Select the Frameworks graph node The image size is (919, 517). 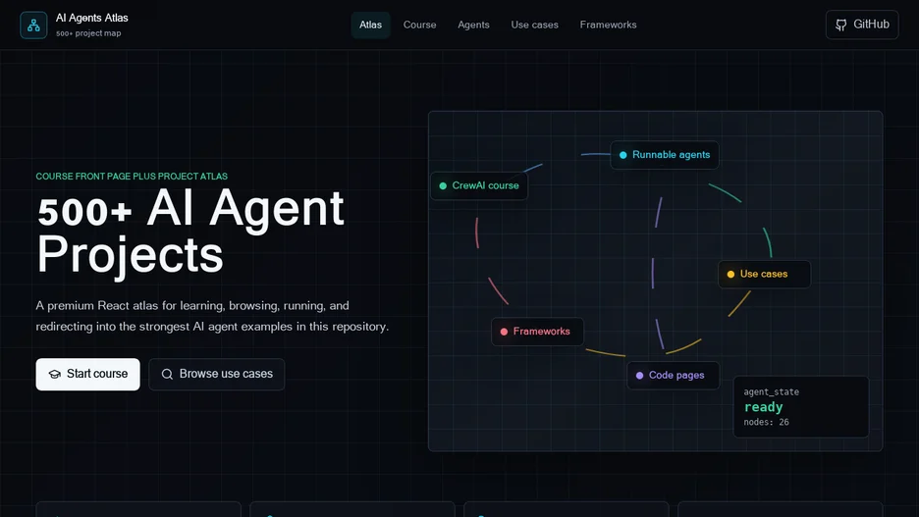click(537, 332)
